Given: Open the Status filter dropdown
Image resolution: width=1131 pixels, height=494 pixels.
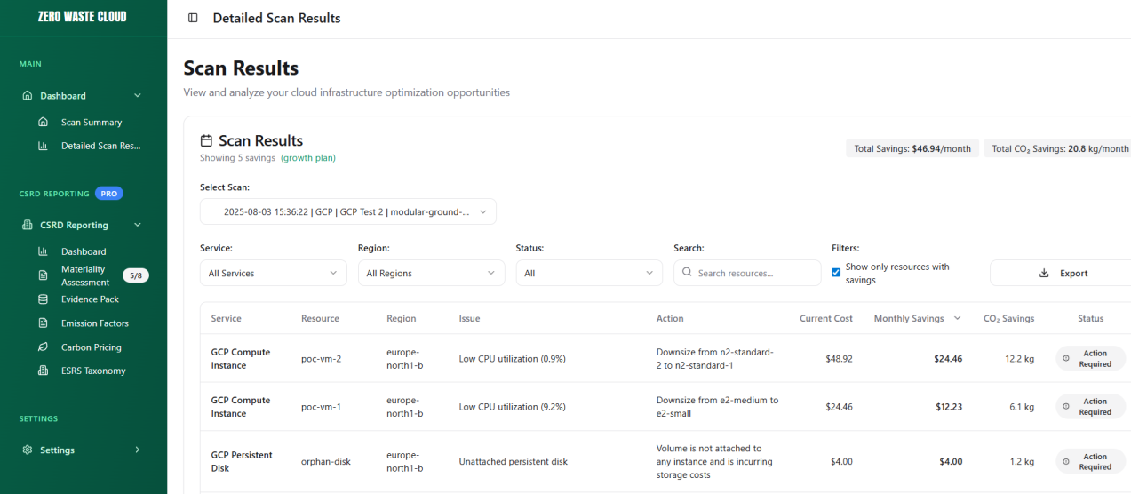Looking at the screenshot, I should (589, 273).
